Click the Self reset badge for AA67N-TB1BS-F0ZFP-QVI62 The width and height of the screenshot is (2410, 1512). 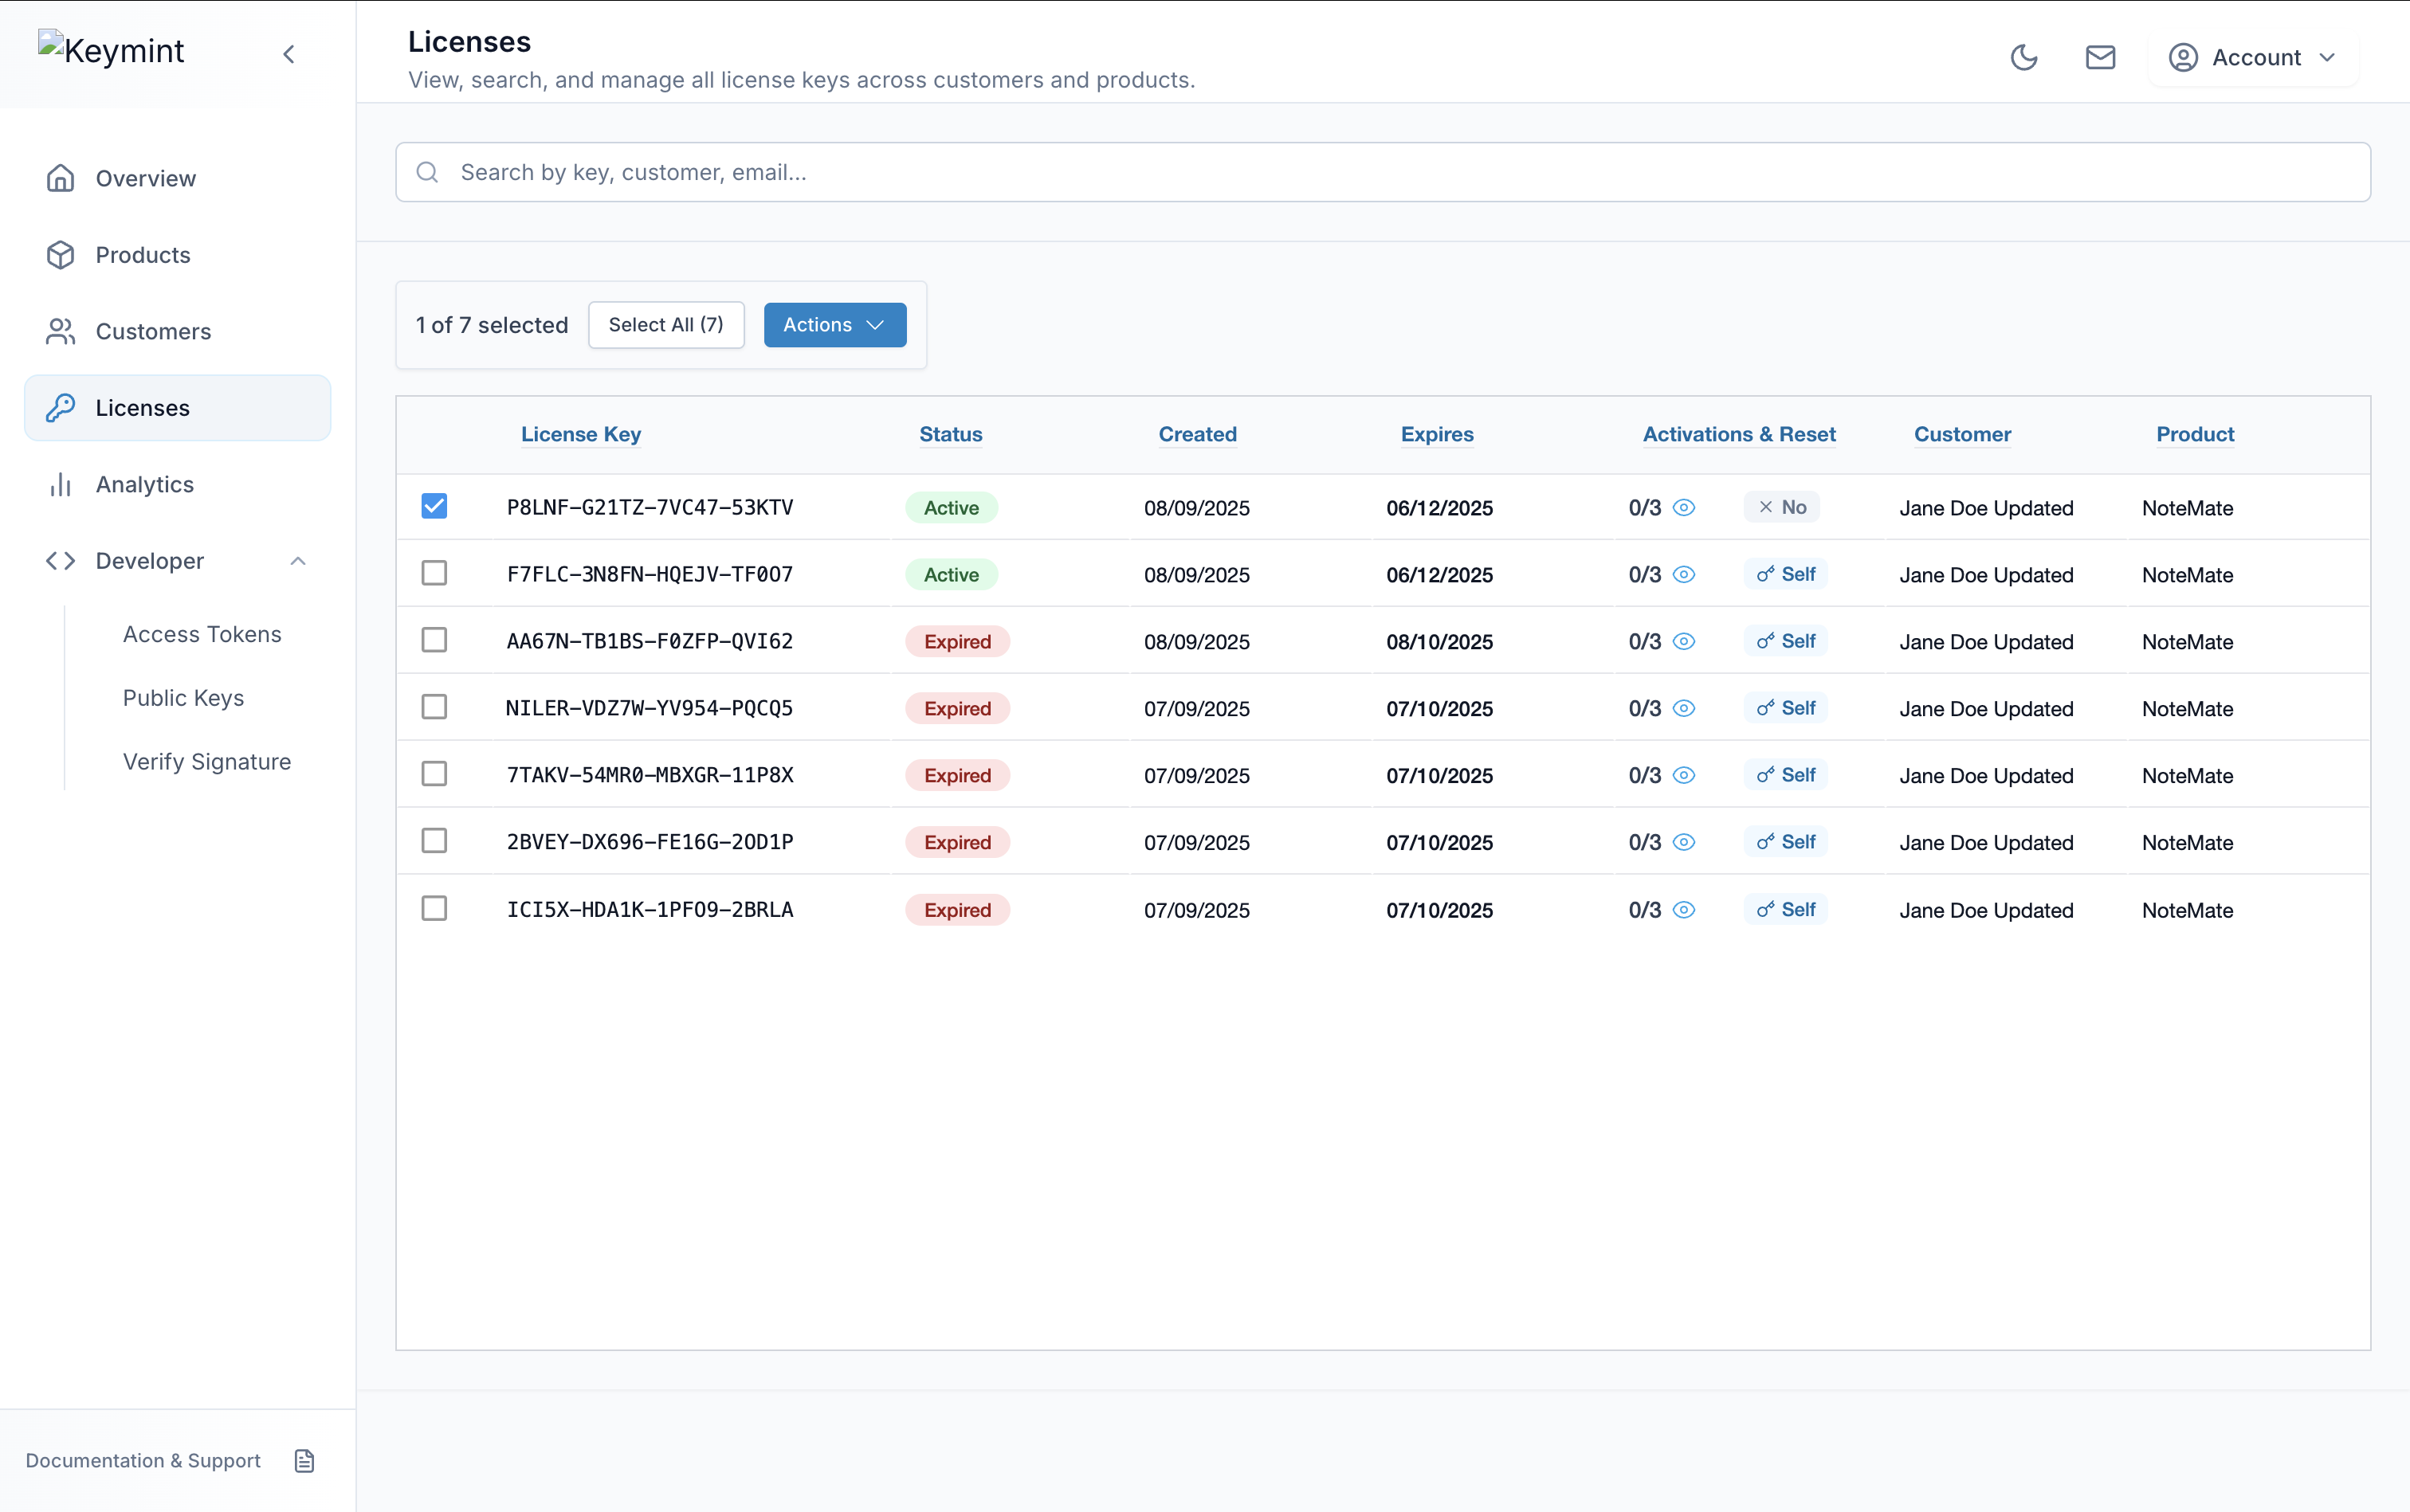(x=1786, y=641)
